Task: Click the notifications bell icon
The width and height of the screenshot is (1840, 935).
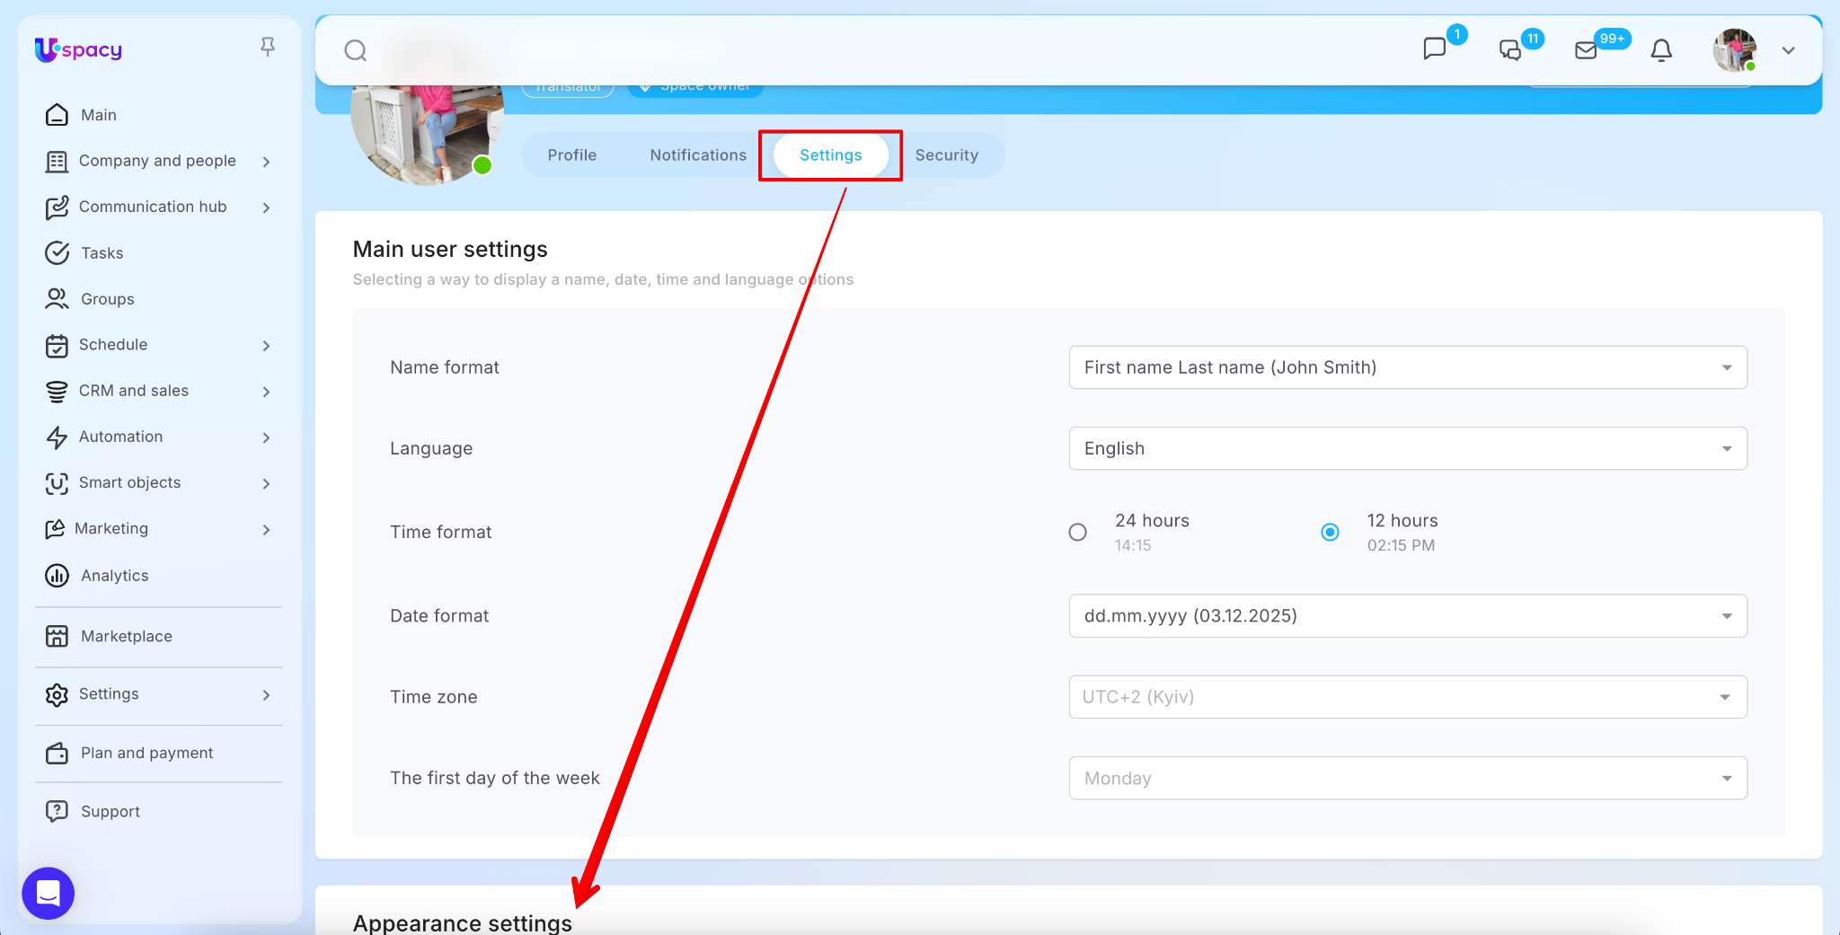Action: point(1661,50)
